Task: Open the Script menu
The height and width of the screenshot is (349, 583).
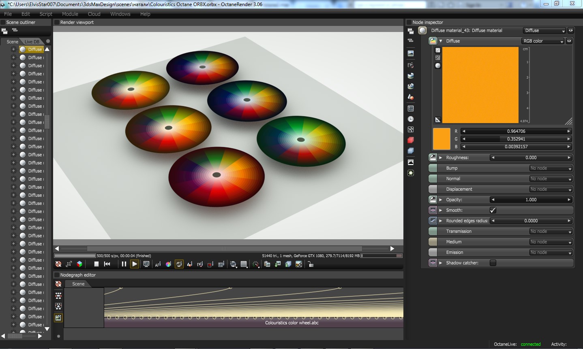Action: (46, 14)
